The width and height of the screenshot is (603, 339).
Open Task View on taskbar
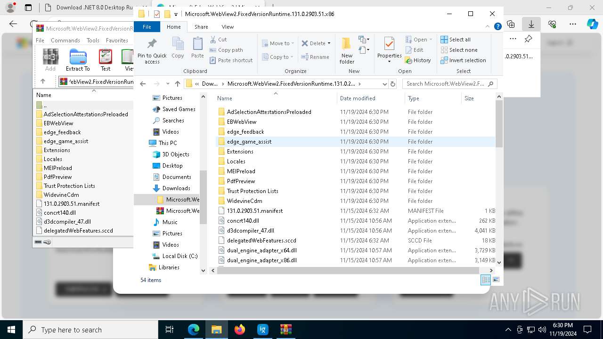[x=170, y=330]
